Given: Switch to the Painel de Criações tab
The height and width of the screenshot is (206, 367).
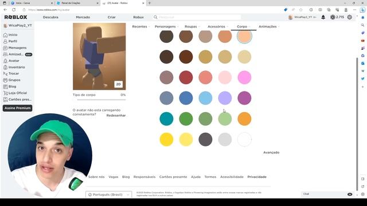Looking at the screenshot, I should click(78, 3).
